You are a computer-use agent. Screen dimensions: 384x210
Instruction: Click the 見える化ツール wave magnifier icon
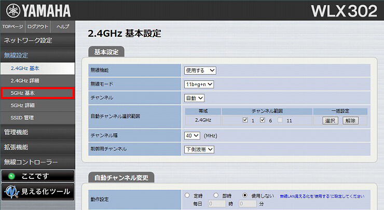tap(12, 191)
